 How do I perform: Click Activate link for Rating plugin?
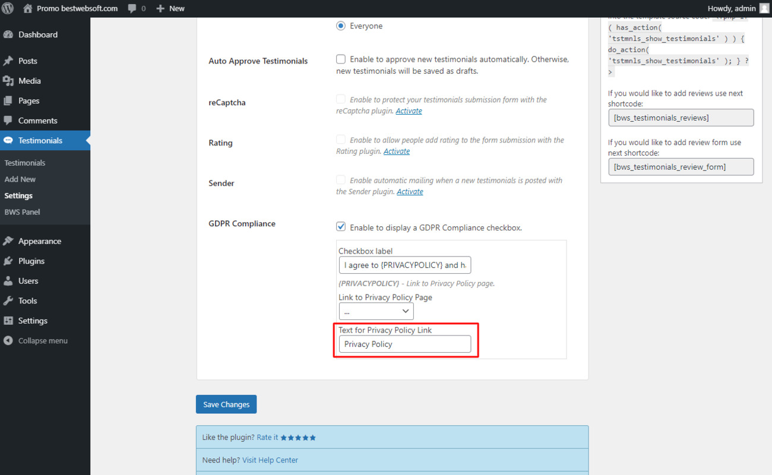click(397, 151)
